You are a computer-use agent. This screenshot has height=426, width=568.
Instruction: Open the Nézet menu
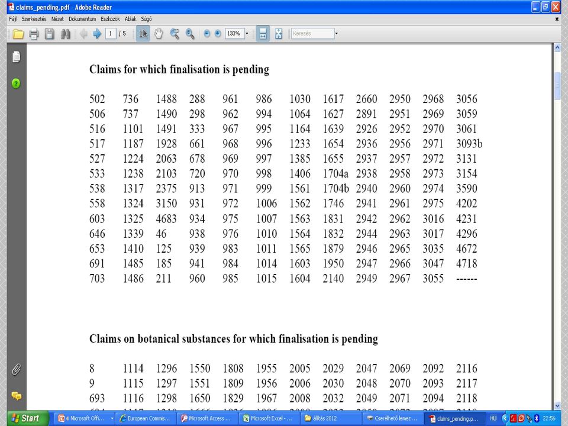tap(57, 19)
